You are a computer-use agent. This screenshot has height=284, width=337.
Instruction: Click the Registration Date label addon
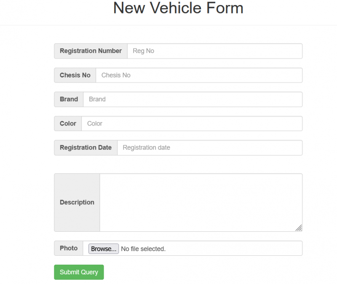click(x=86, y=148)
